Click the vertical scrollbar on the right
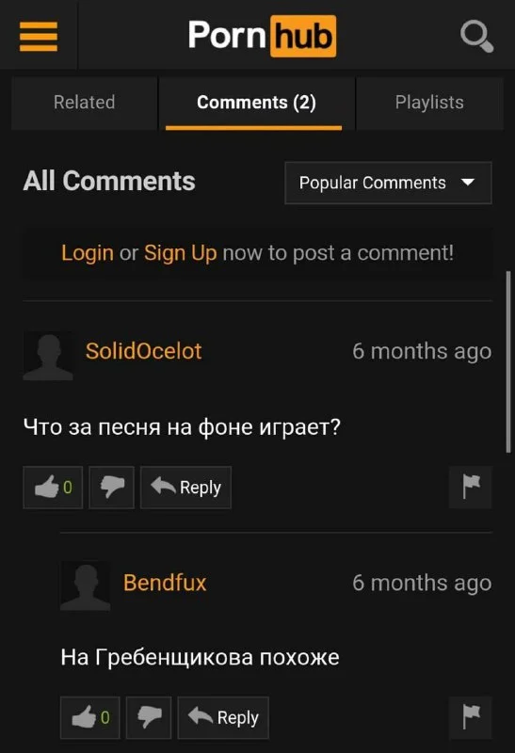 [x=508, y=361]
